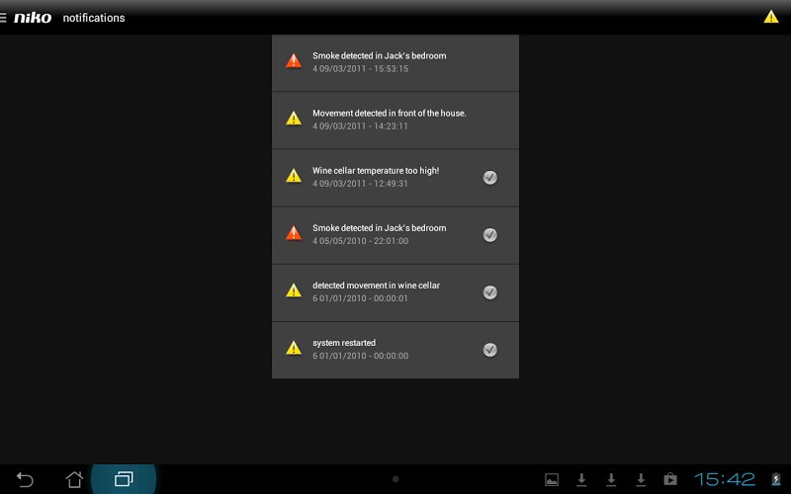This screenshot has width=791, height=494.
Task: Click timestamp 4 09/03/2011 - 15:53:15
Action: (x=360, y=69)
